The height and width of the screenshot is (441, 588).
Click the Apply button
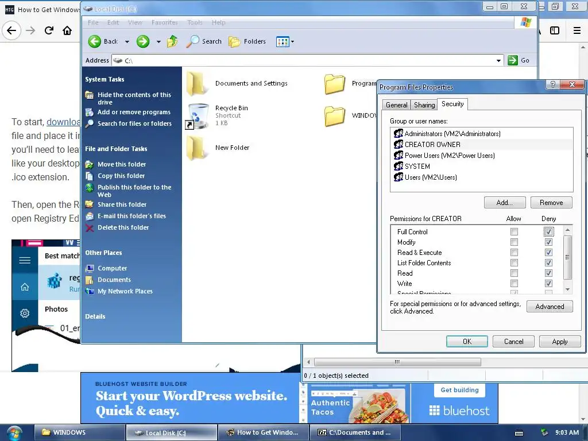559,341
